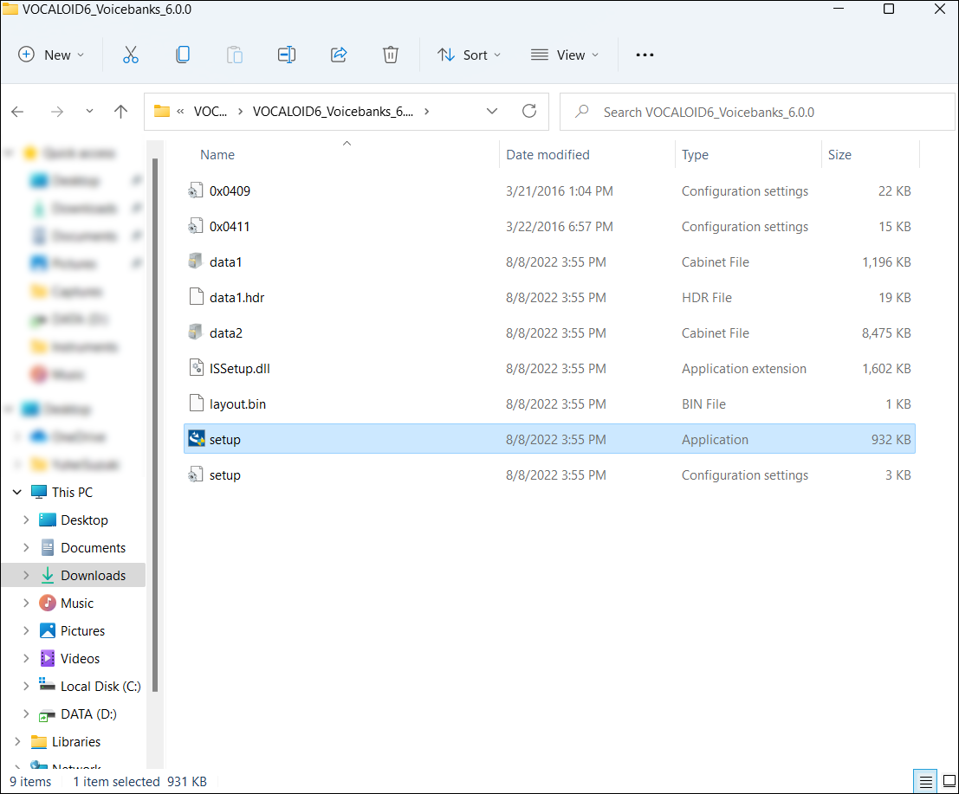
Task: Switch to details view layout icon
Action: (925, 781)
